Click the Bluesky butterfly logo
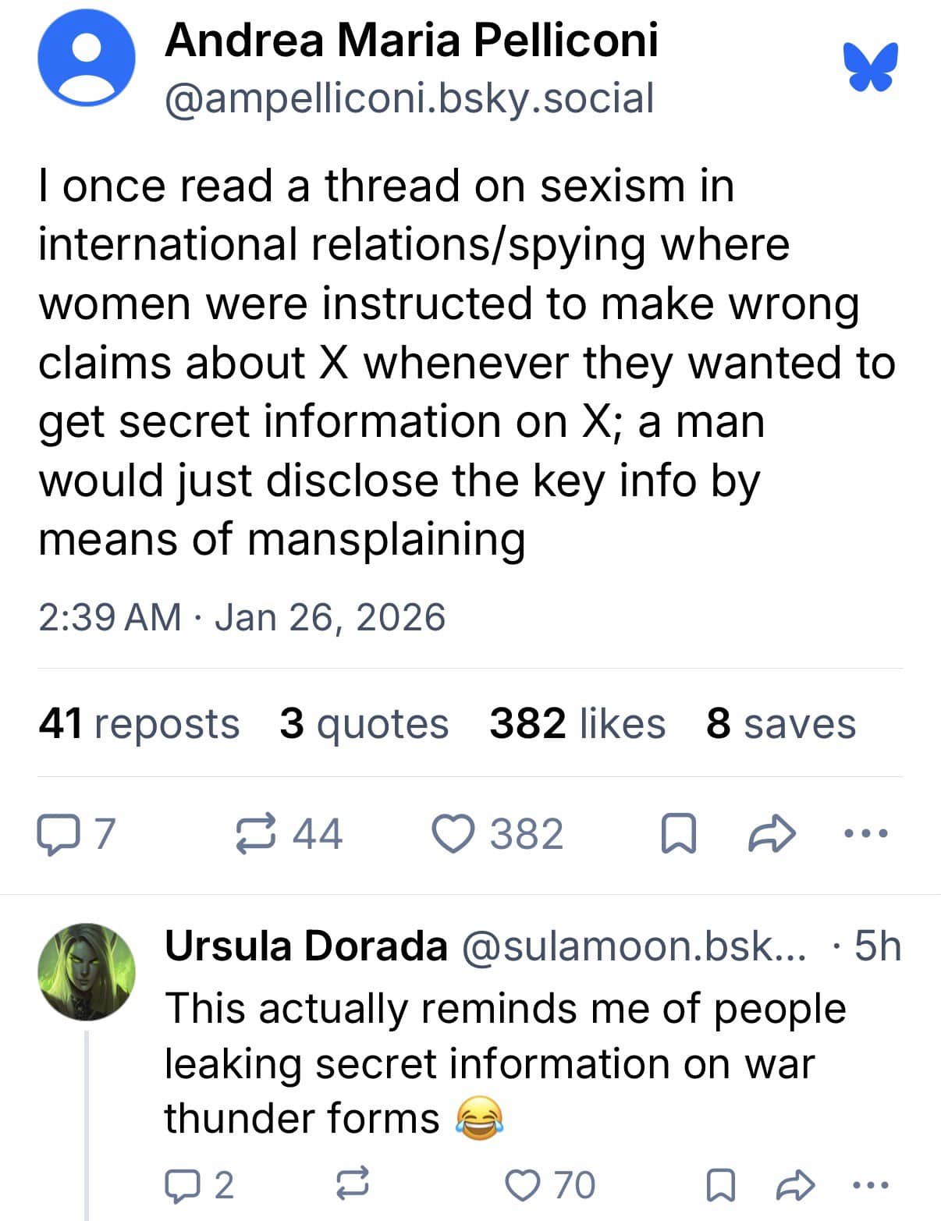 pyautogui.click(x=870, y=68)
